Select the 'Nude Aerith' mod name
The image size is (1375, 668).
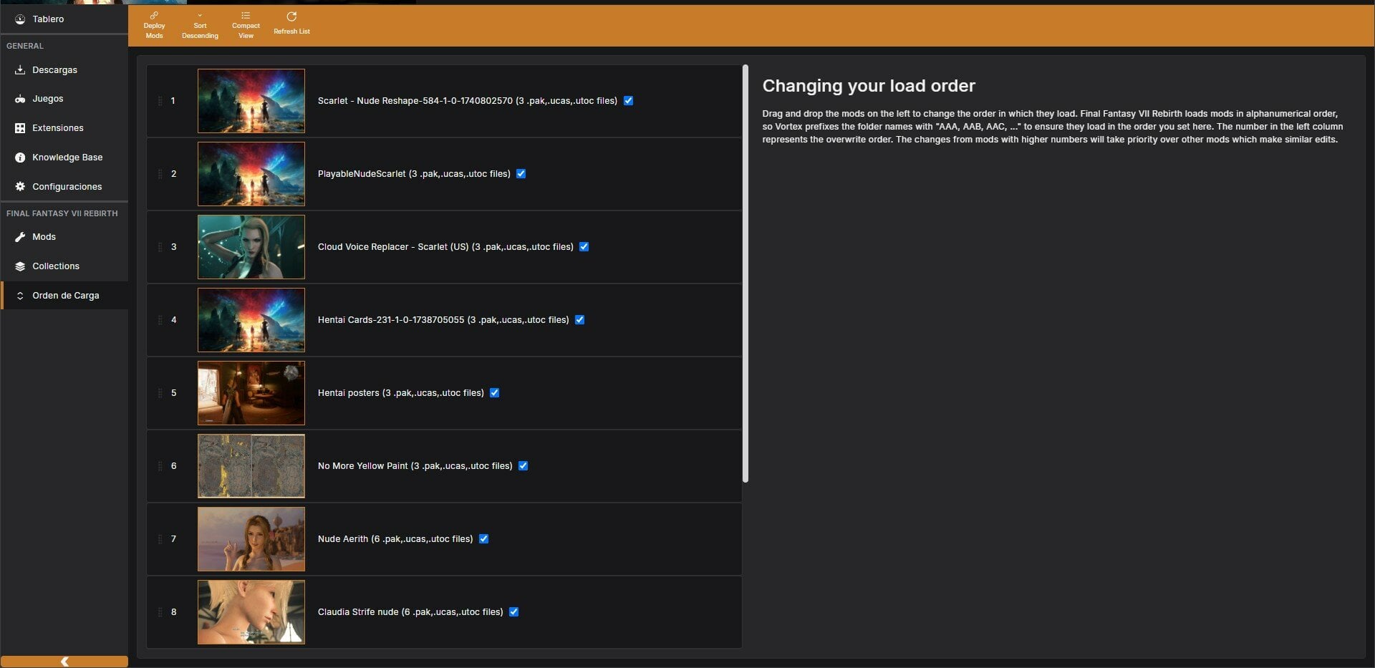coord(343,539)
